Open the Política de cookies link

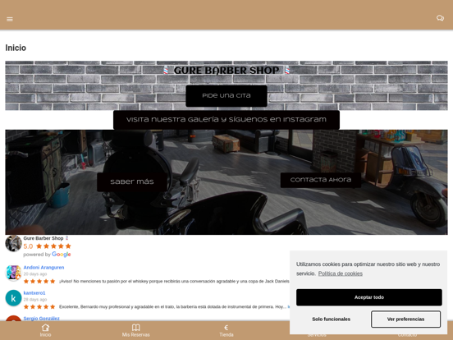click(x=341, y=273)
